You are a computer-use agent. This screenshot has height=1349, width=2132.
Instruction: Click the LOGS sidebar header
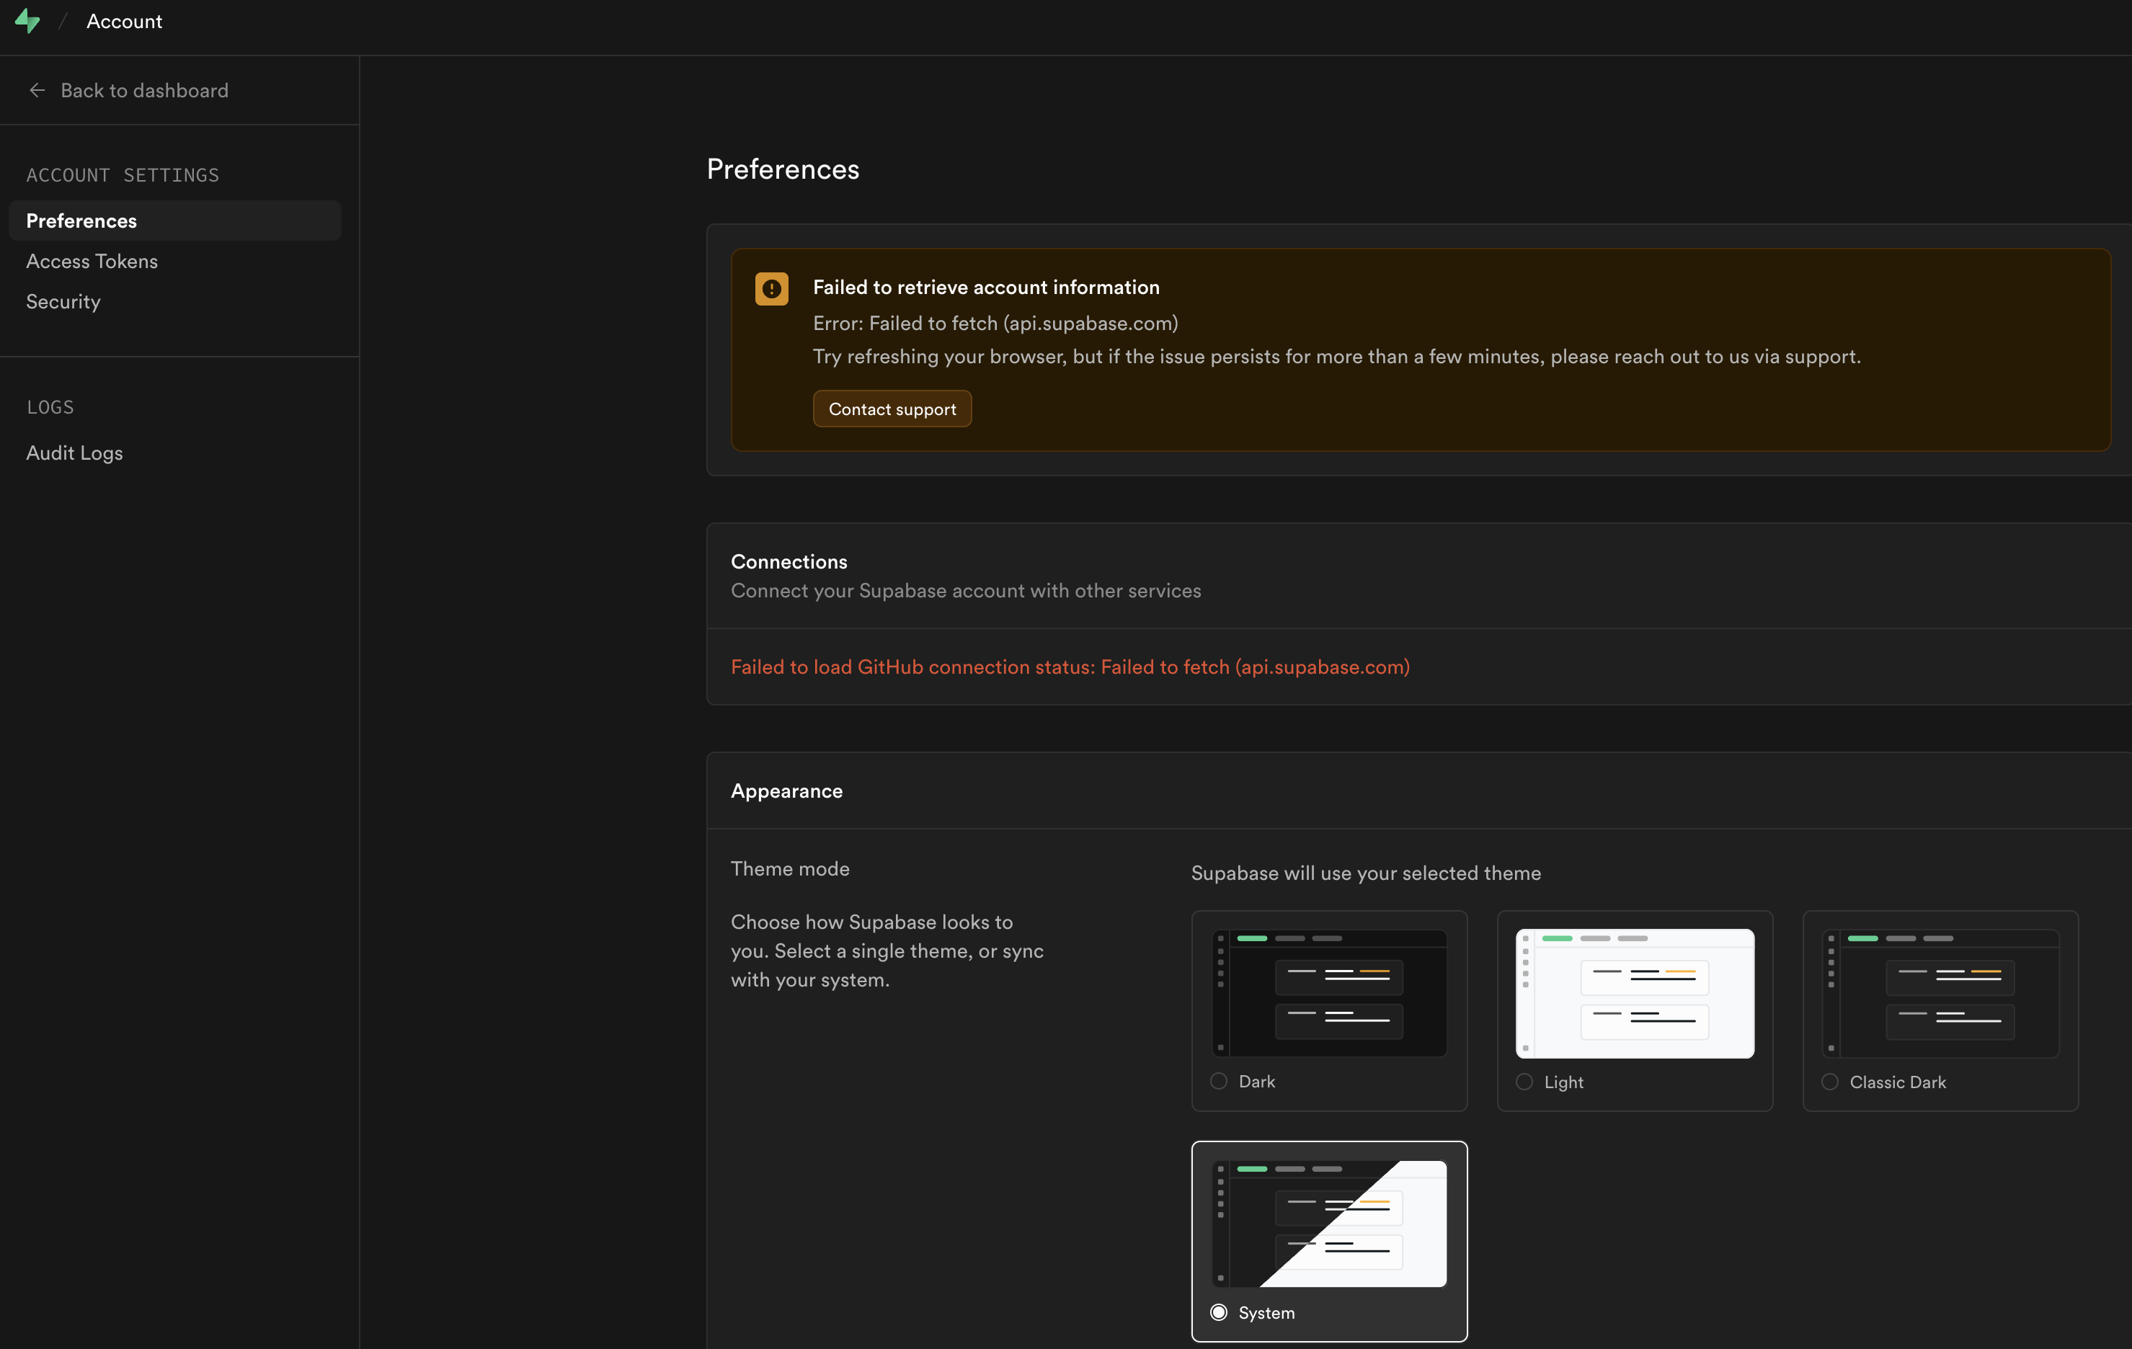50,407
